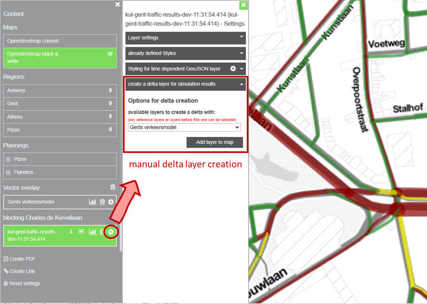The height and width of the screenshot is (304, 427).
Task: Toggle kul-gent-traffic-results layer visibility checkbox
Action: click(81, 231)
